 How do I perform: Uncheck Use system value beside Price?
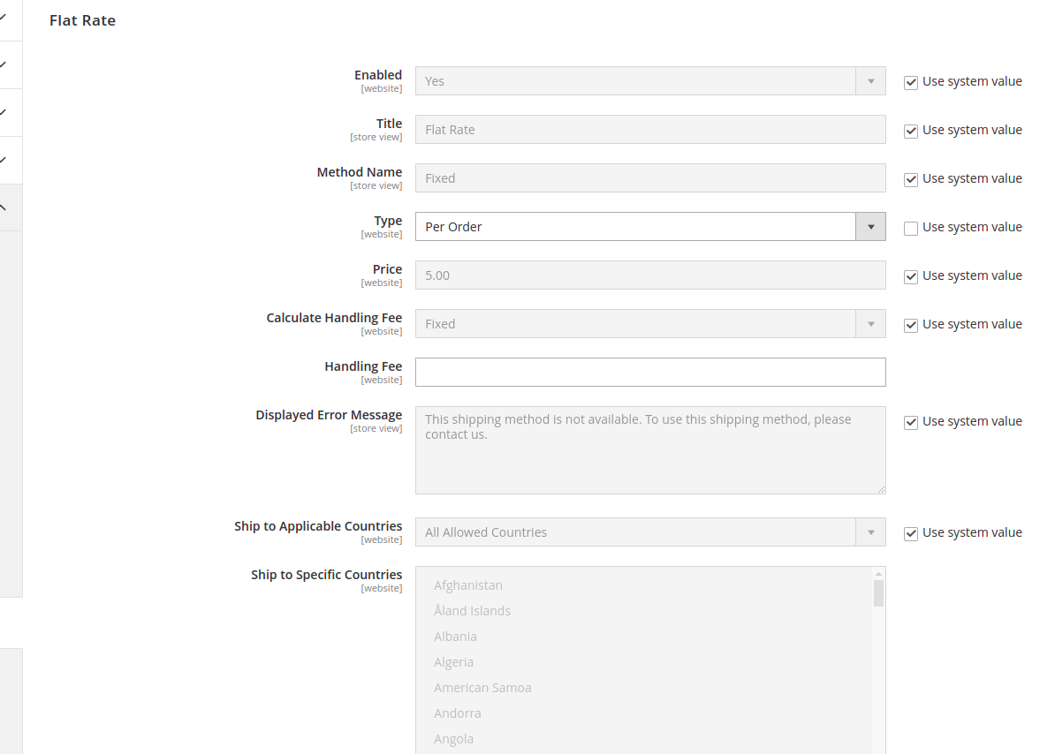(x=910, y=276)
